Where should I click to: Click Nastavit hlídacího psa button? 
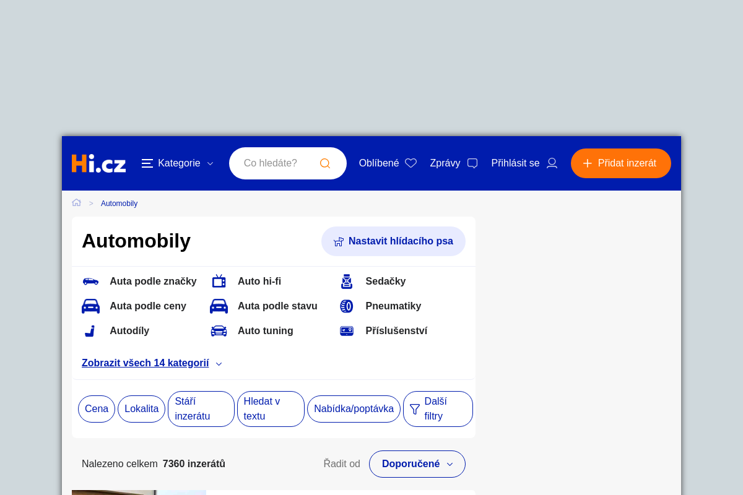point(393,241)
